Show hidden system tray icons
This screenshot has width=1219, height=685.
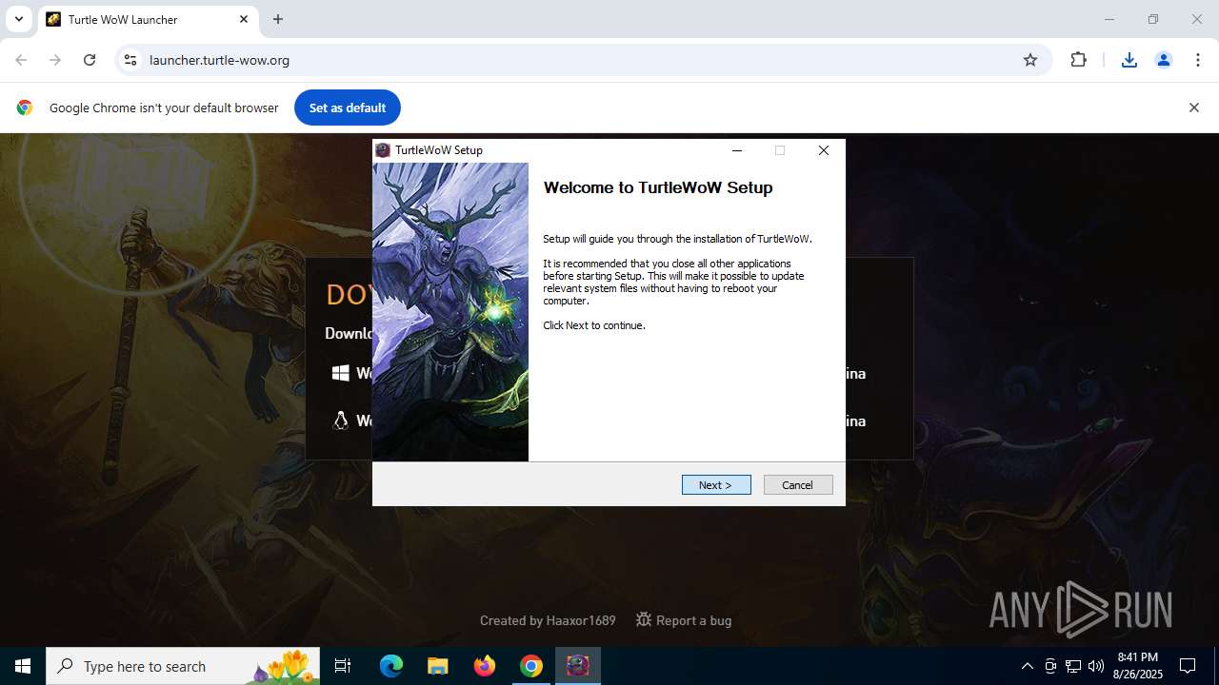(1027, 666)
